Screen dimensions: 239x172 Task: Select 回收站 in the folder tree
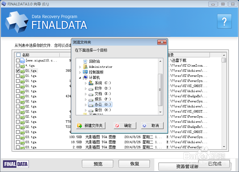(x=95, y=62)
